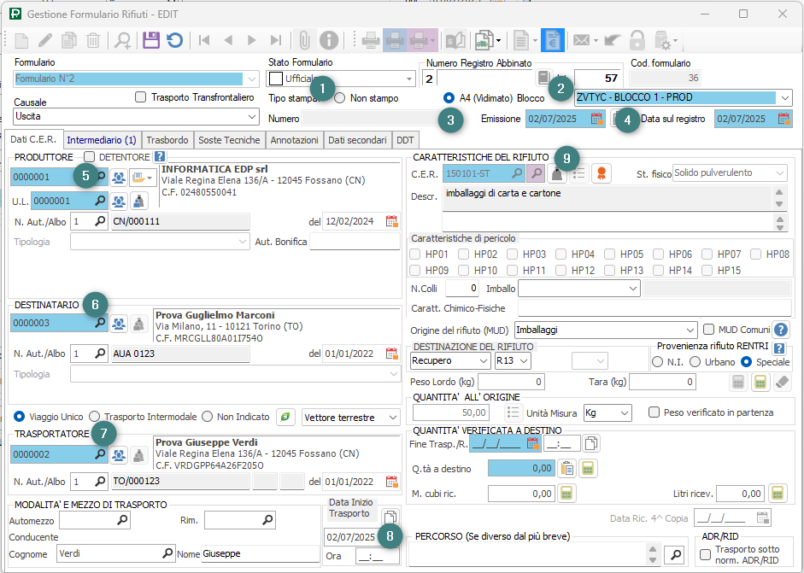Tick Peso verificato in partenza
This screenshot has height=573, width=804.
[x=654, y=412]
